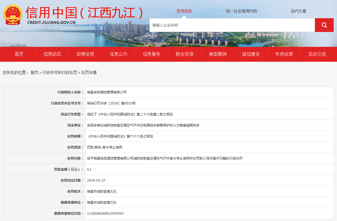Click the 违法事实 description text
The width and height of the screenshot is (337, 221).
143,125
